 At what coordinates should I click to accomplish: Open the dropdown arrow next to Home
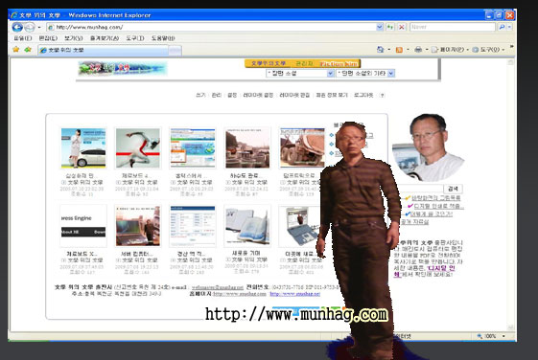388,50
